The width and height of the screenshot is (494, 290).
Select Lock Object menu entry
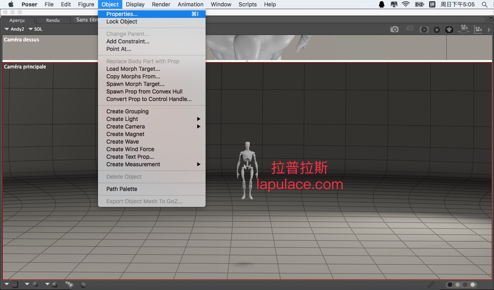(152, 21)
